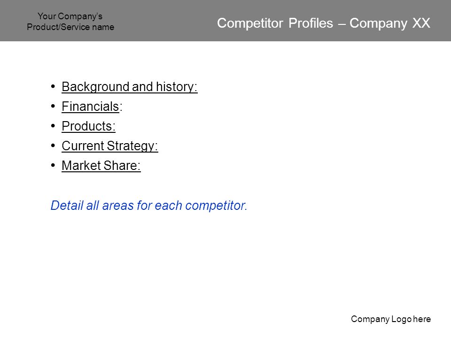Viewport: 451px width, 338px height.
Task: Click bullet dot before Financials
Action: point(53,107)
